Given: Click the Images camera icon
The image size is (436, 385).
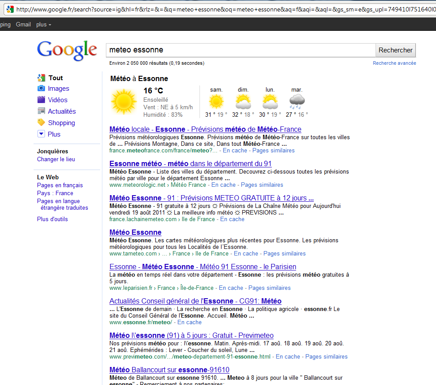Looking at the screenshot, I should pyautogui.click(x=41, y=88).
